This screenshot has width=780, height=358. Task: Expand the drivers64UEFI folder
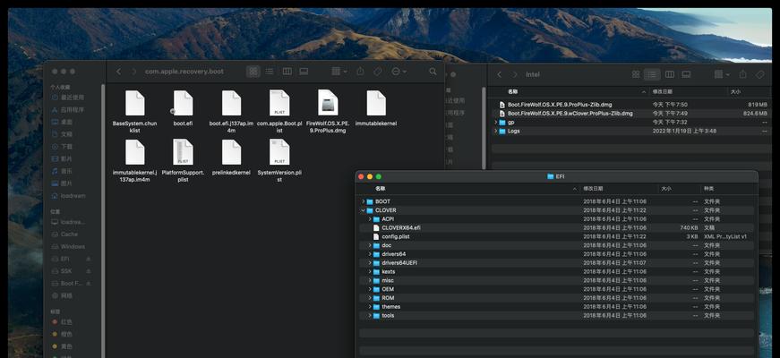(370, 262)
